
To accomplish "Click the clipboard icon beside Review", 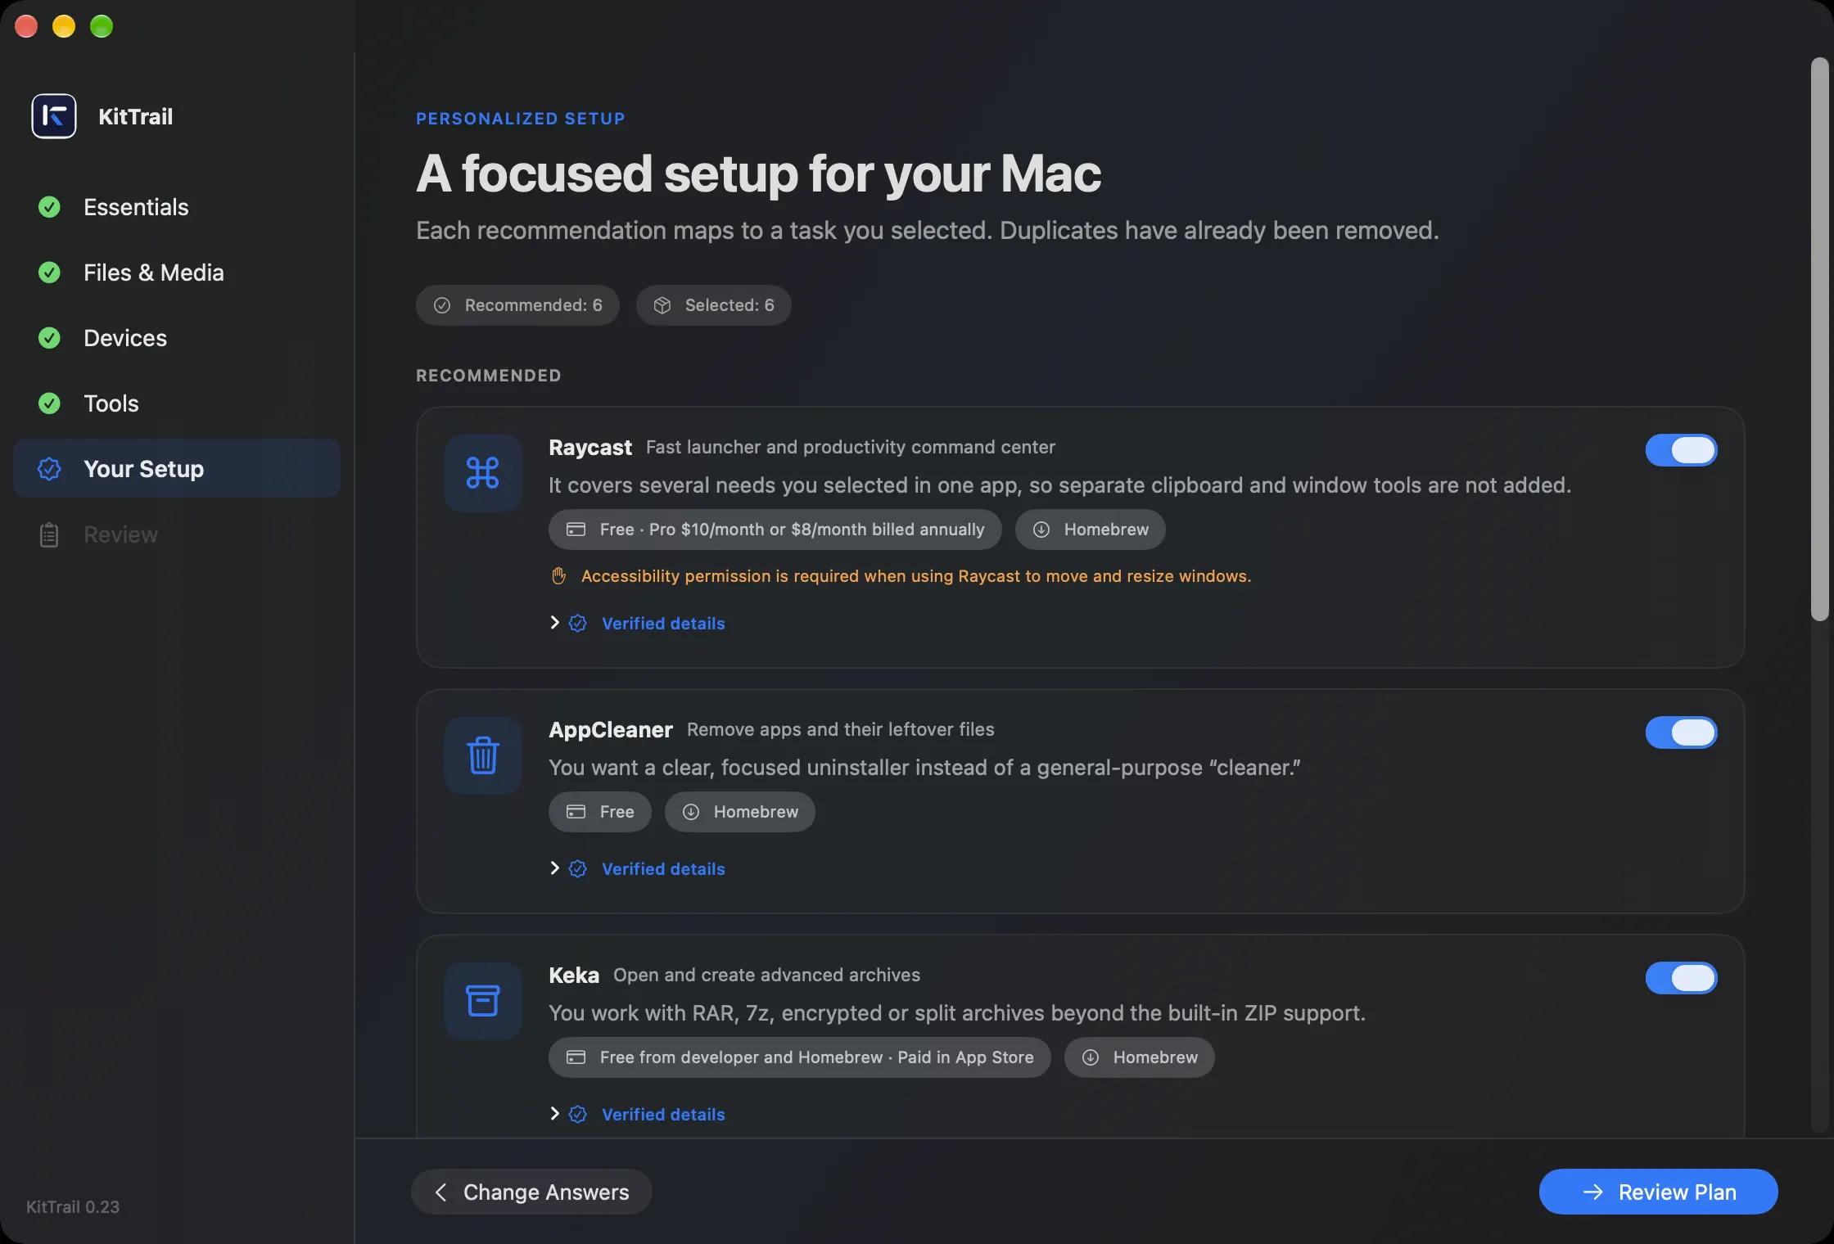I will tap(49, 534).
